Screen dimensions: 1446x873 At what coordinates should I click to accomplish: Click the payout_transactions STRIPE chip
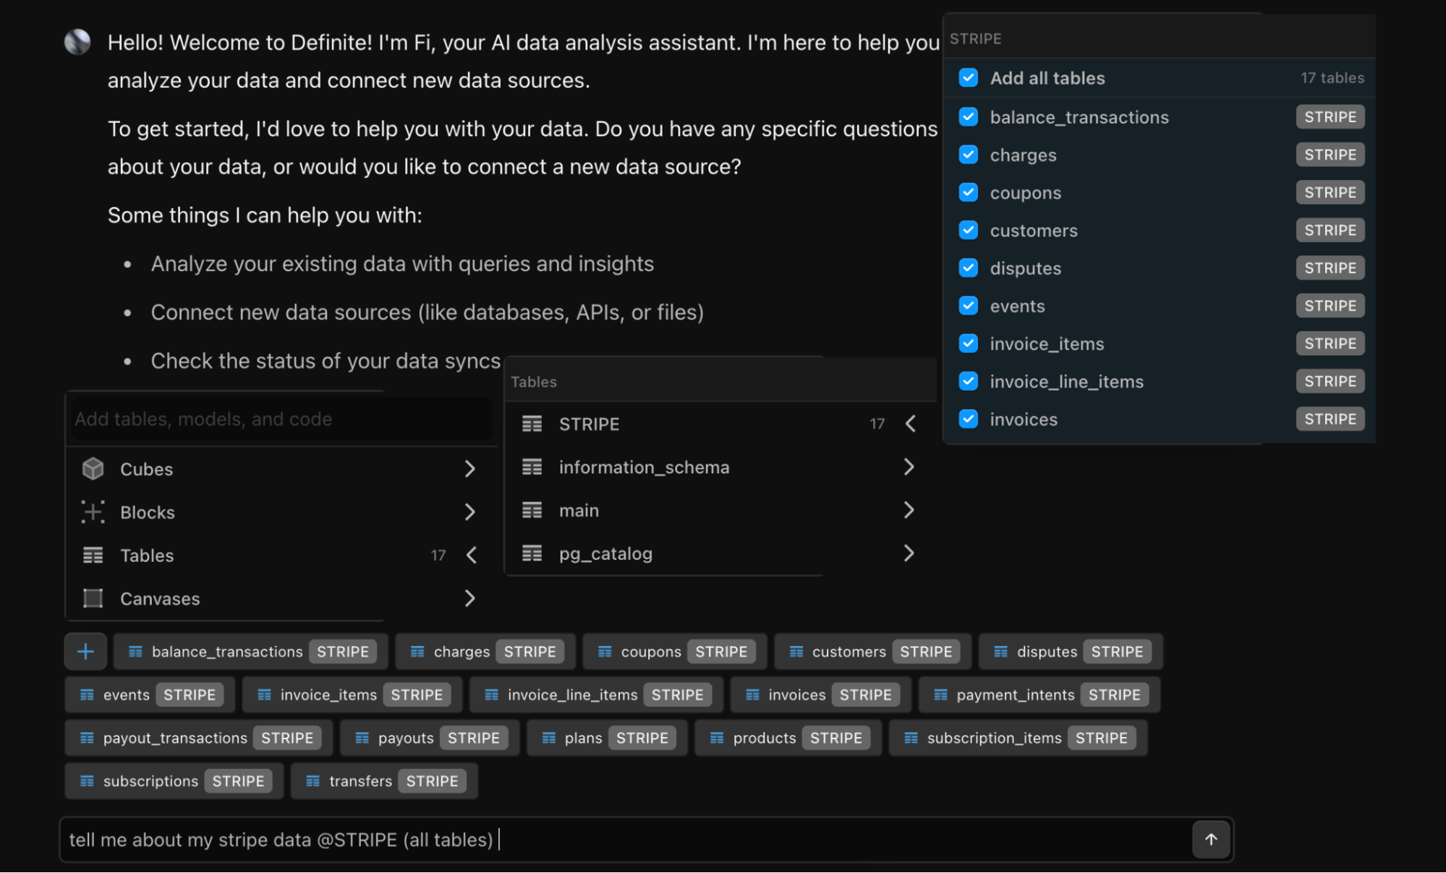(198, 738)
